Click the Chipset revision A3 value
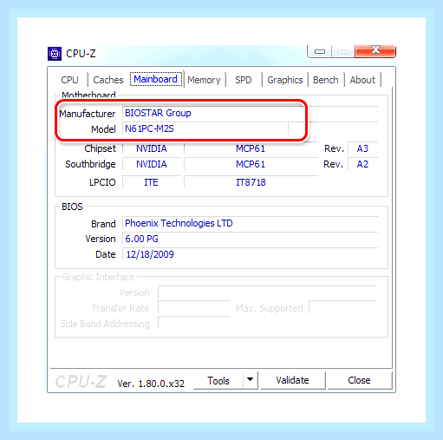This screenshot has height=440, width=443. [362, 148]
